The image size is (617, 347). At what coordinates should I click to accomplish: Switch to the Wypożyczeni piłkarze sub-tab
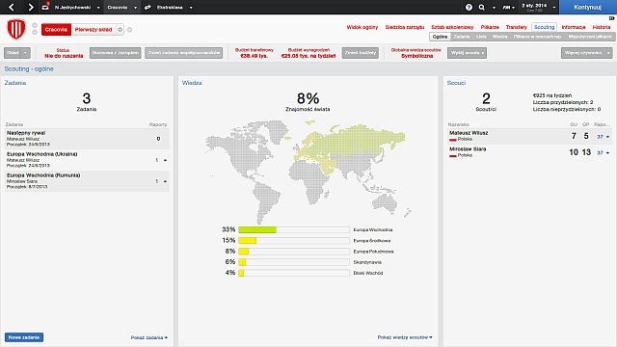pyautogui.click(x=589, y=37)
